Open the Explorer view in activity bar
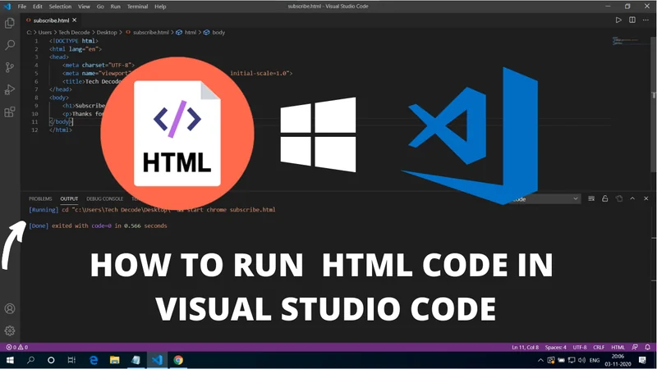 pyautogui.click(x=10, y=25)
